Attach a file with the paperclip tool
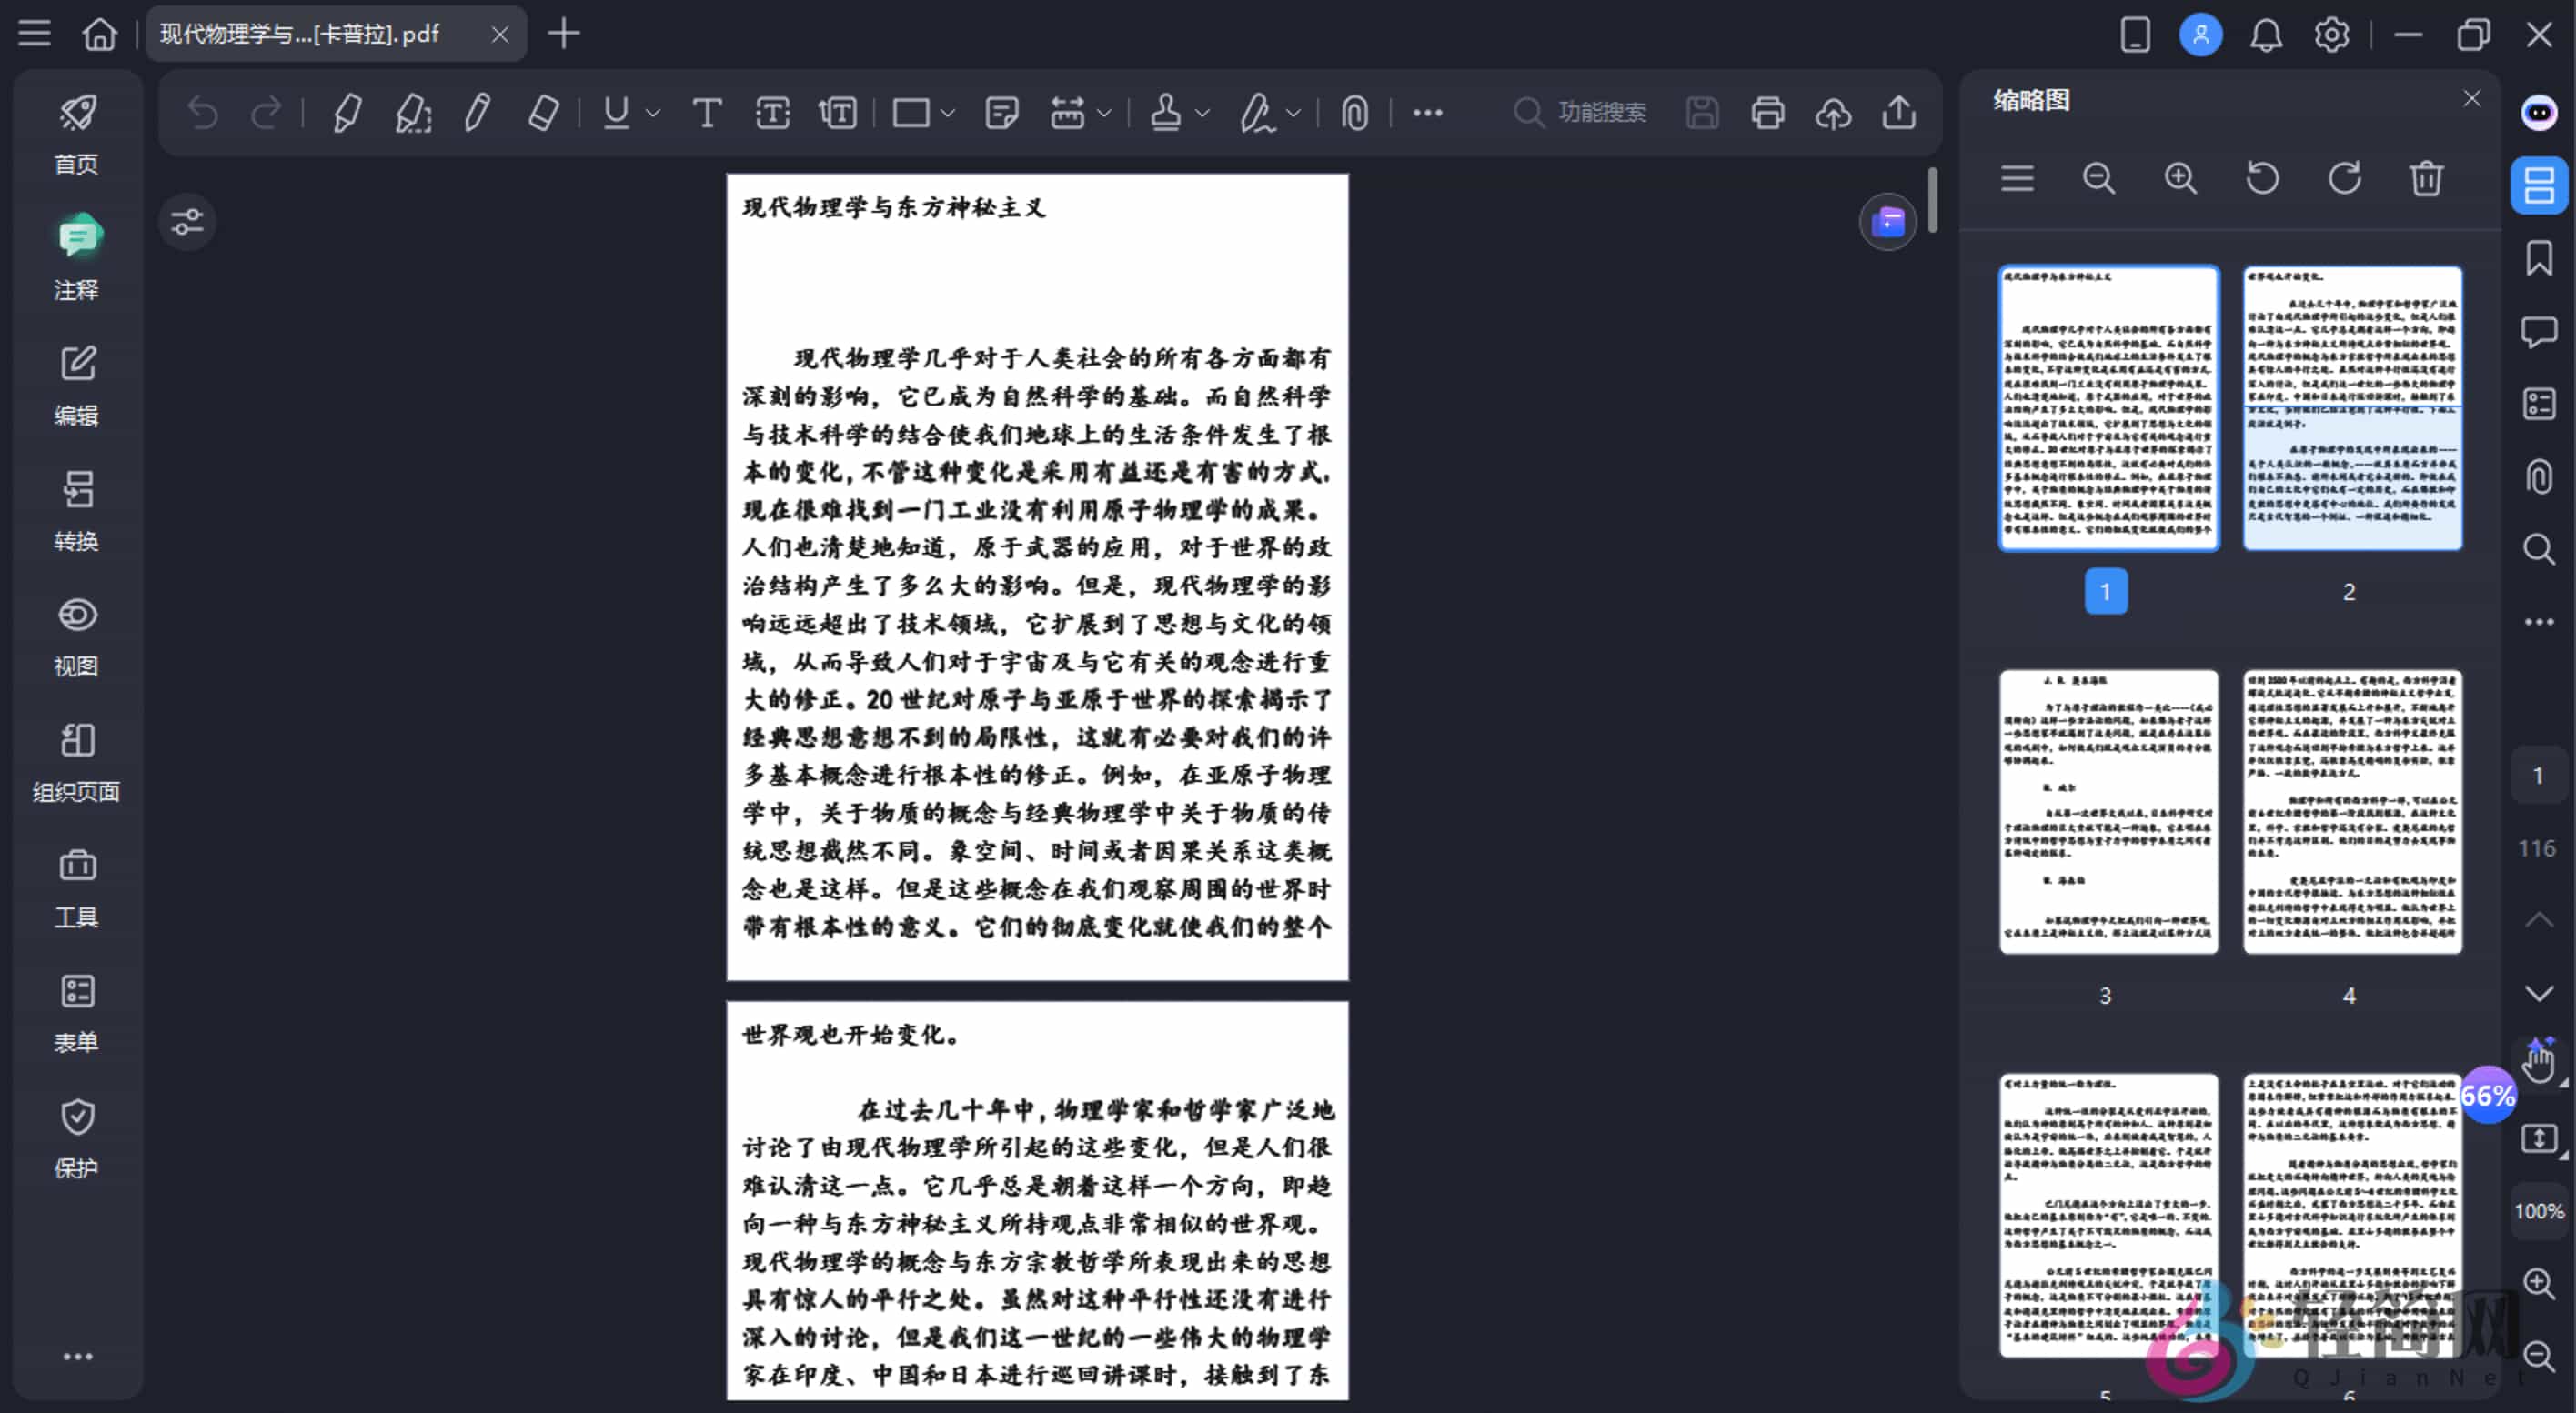The width and height of the screenshot is (2576, 1413). coord(1355,112)
